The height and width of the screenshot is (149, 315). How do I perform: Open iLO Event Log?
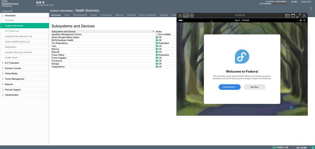(24, 31)
